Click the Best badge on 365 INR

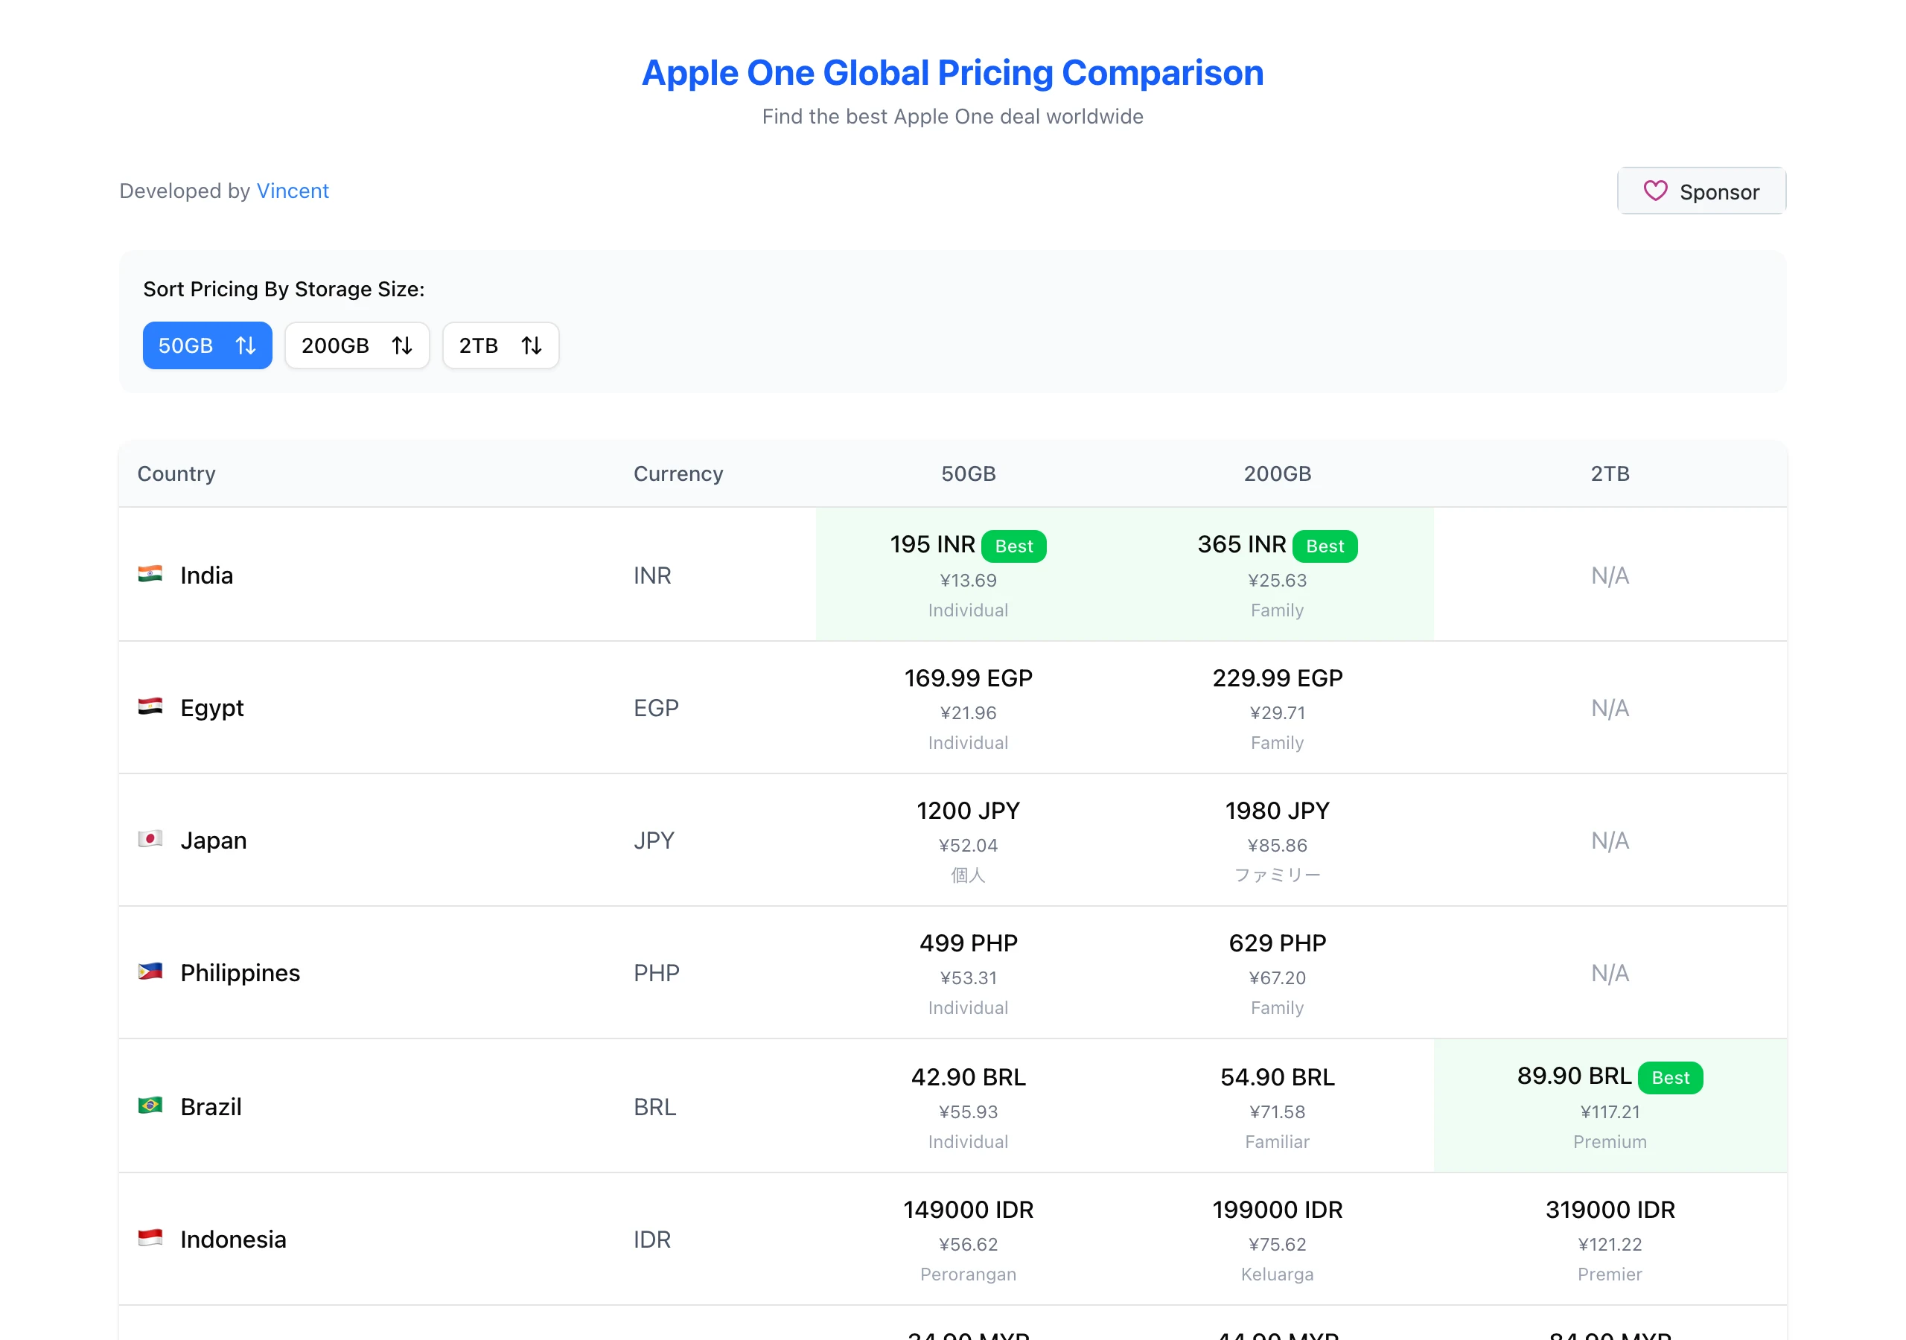coord(1325,546)
